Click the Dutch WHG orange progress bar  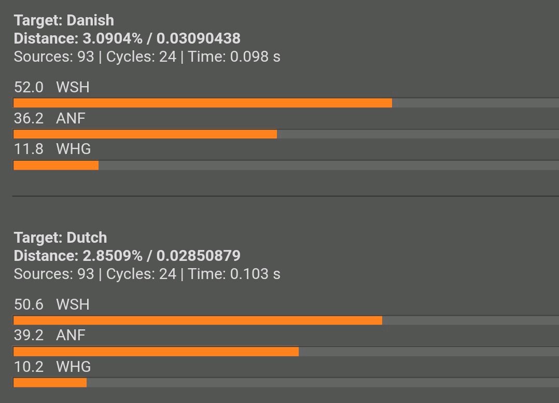(x=50, y=383)
